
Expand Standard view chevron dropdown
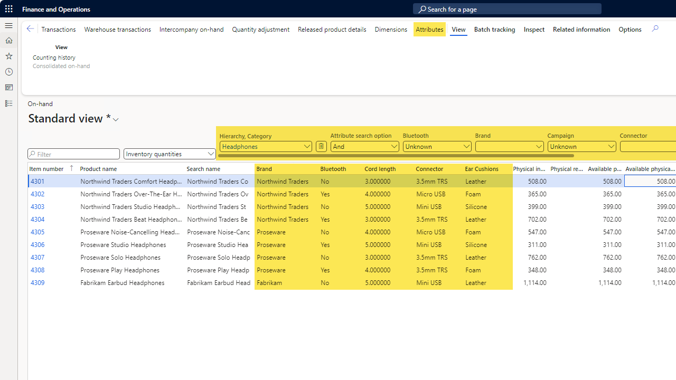(116, 120)
